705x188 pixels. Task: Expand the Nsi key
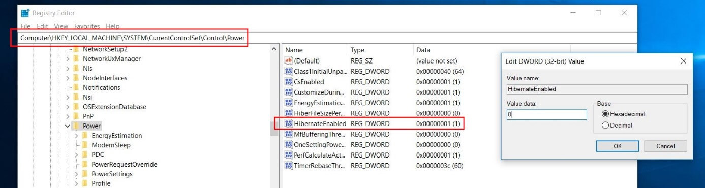68,97
